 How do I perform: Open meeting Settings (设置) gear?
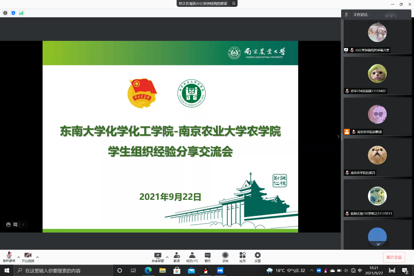(x=257, y=255)
